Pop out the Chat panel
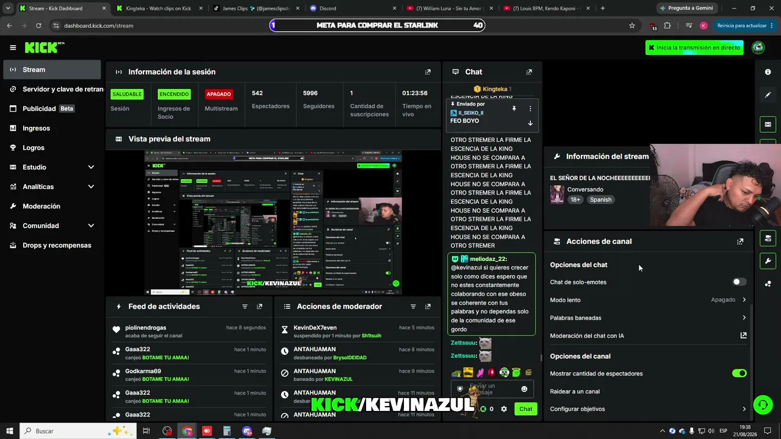This screenshot has height=439, width=781. point(529,72)
